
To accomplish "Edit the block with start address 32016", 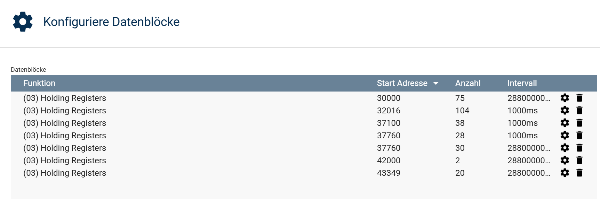I will 565,111.
